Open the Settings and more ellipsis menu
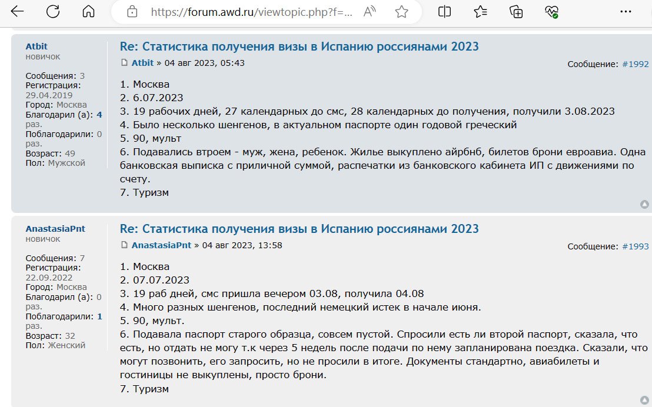This screenshot has height=407, width=652. 626,12
